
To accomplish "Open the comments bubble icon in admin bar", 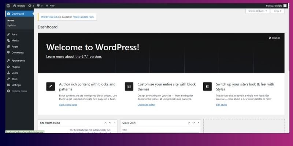I will pos(38,6).
